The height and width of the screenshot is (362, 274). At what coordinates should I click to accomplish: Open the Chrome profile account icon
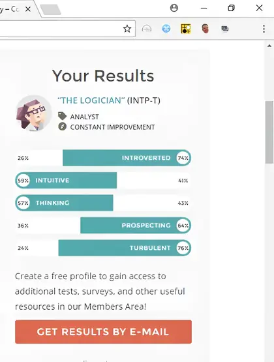point(174,8)
